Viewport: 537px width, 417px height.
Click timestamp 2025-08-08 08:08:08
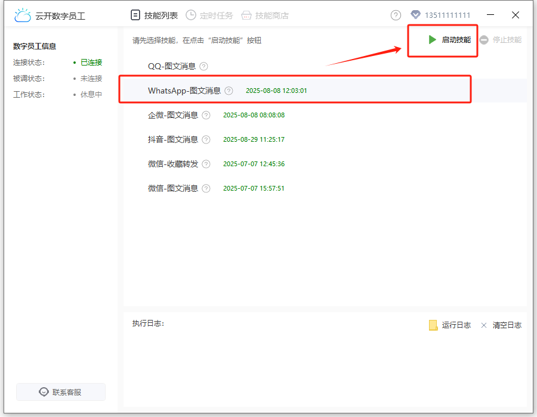254,115
